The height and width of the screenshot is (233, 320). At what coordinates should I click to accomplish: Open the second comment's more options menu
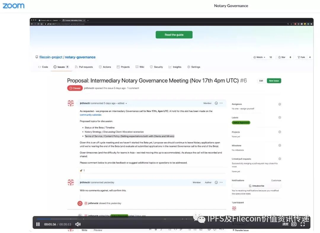(221, 182)
